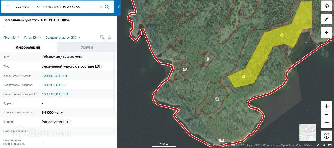Click the find-on-map icon beside star
The height and width of the screenshot is (148, 334).
pos(102,37)
